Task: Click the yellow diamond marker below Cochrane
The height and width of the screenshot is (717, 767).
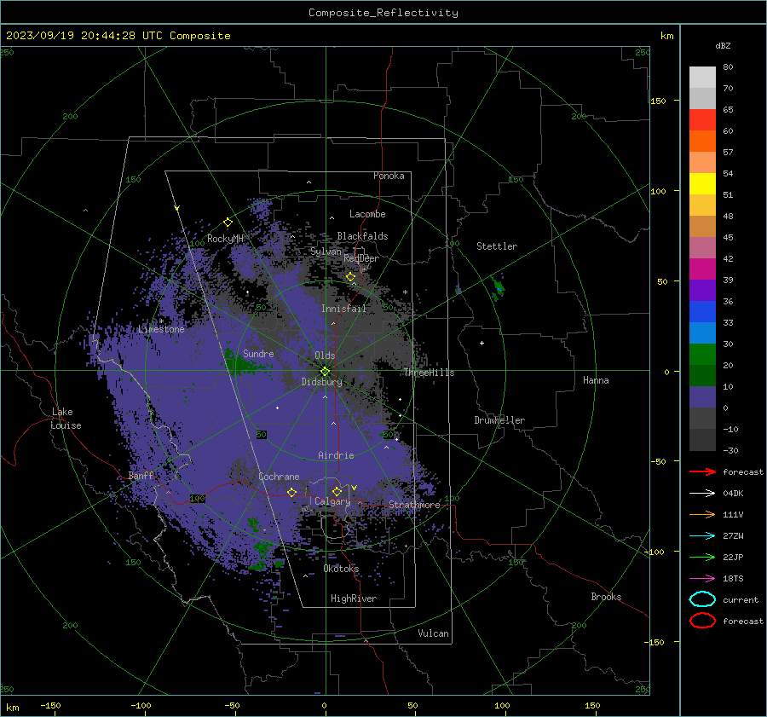Action: tap(292, 493)
